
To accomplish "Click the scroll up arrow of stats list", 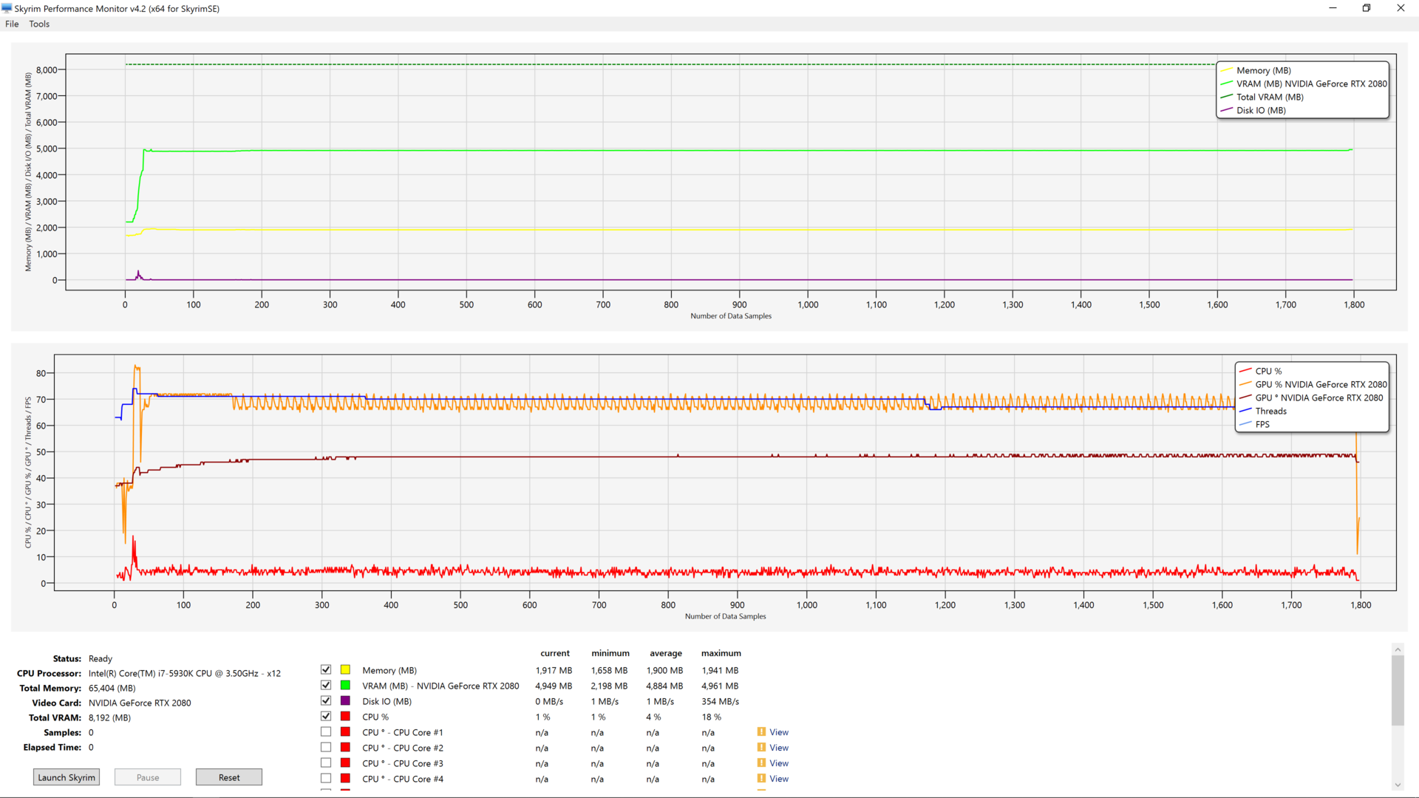I will click(1398, 649).
